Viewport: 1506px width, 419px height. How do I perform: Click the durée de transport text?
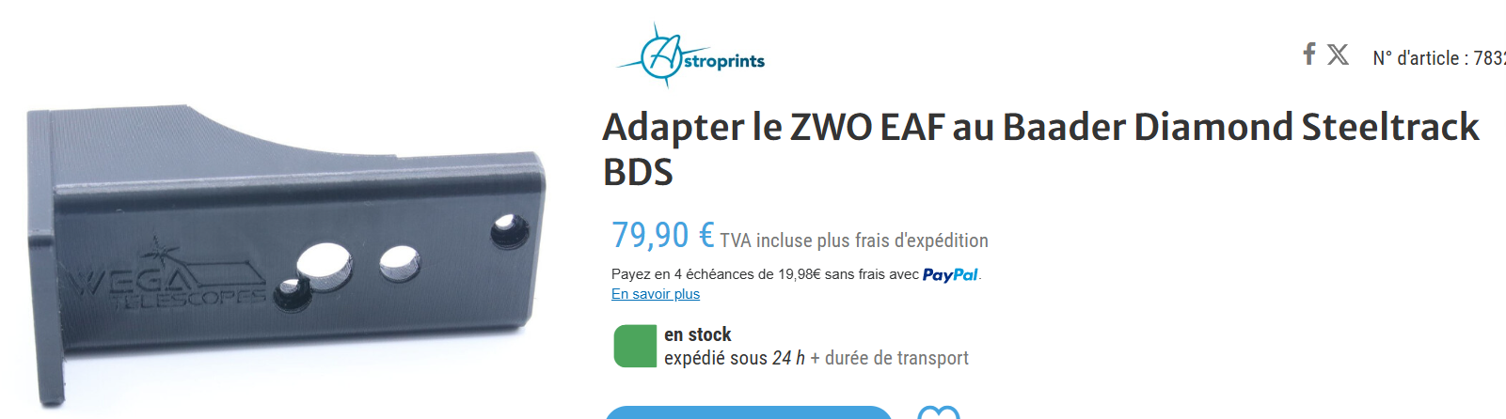pos(896,358)
